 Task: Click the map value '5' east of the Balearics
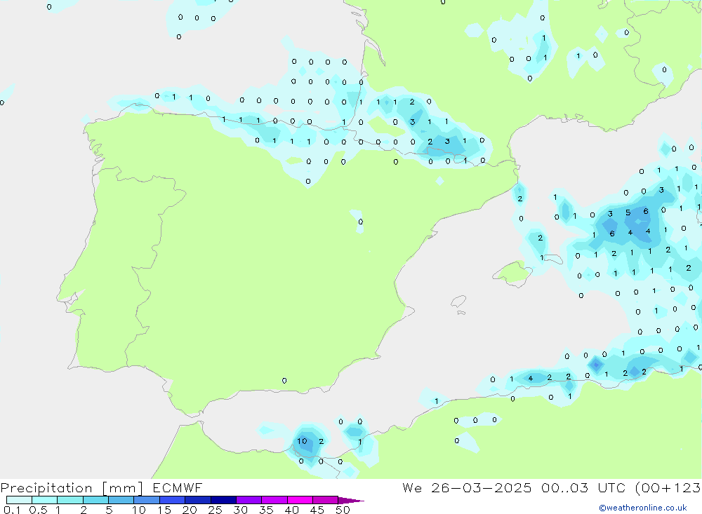[628, 213]
